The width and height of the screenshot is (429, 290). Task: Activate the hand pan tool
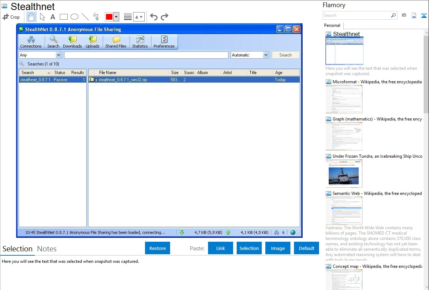point(32,17)
